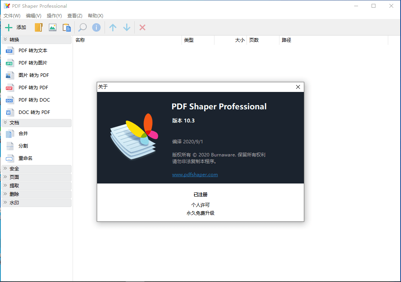Move item down with the down arrow

coord(127,27)
